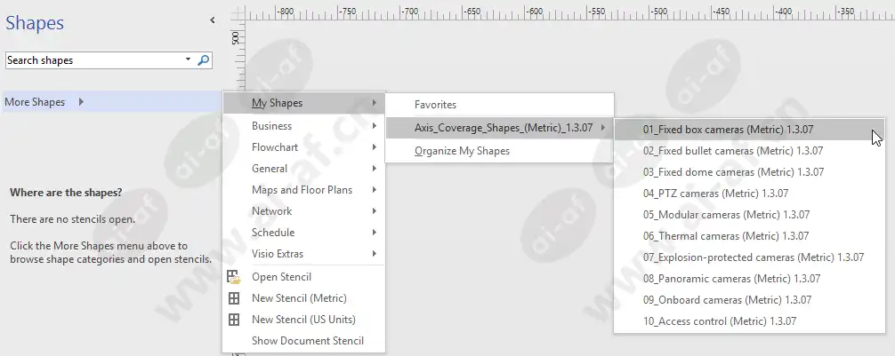Open 02_Fixed bullet cameras stencil
This screenshot has height=356, width=895.
[749, 151]
